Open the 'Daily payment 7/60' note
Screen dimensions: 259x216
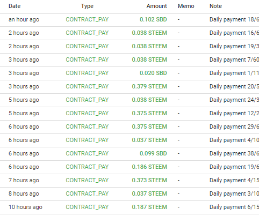coord(234,59)
